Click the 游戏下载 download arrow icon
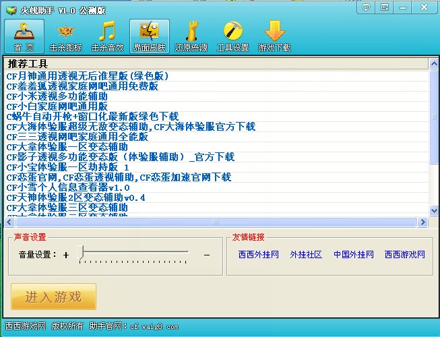 pyautogui.click(x=274, y=36)
